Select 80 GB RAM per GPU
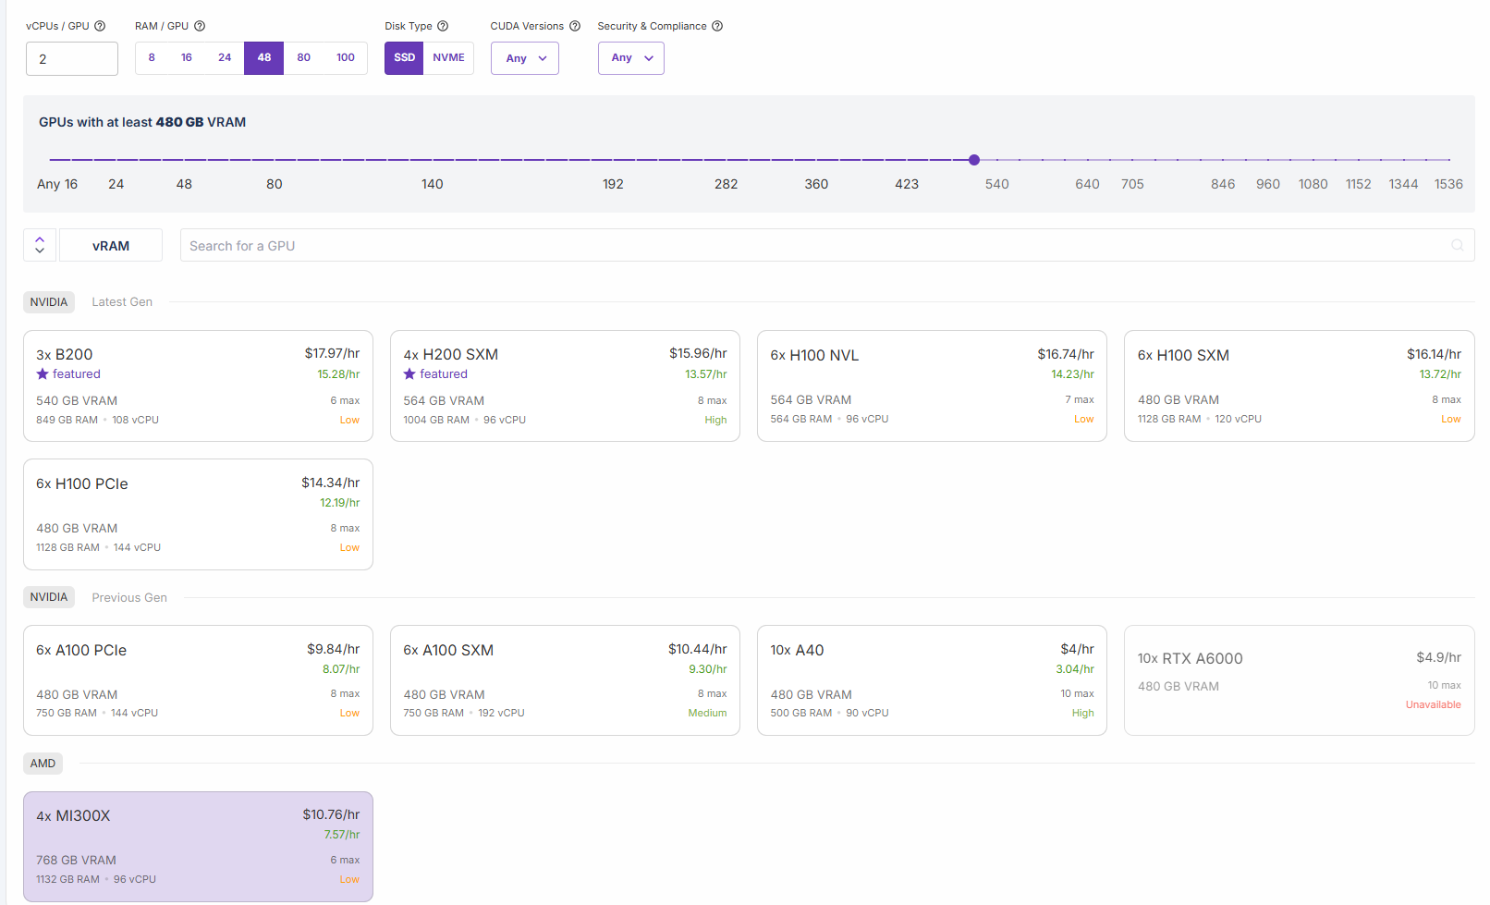Screen dimensions: 1490x905 (x=303, y=57)
